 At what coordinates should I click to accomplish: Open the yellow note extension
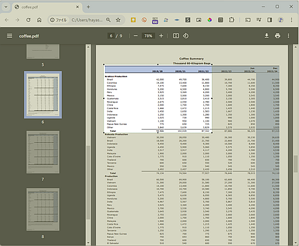pos(133,20)
